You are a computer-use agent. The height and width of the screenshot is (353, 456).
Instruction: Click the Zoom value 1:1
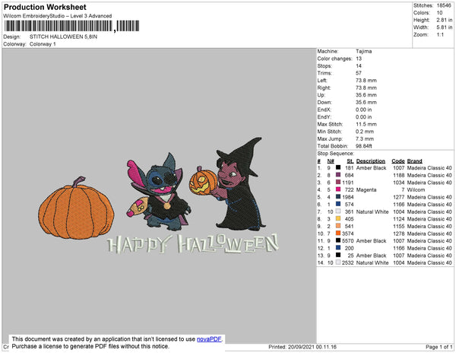coord(440,35)
